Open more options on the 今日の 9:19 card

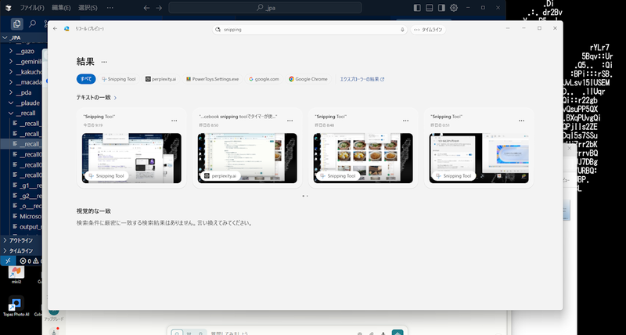coord(174,121)
